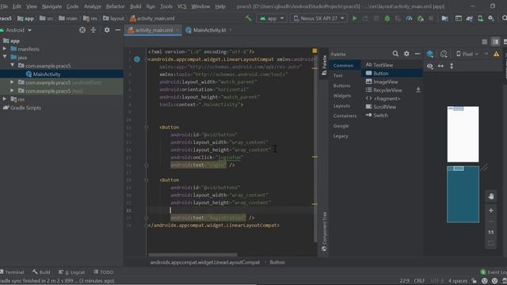
Task: Collapse the com.example.pracs5 package arrow
Action: coord(13,65)
